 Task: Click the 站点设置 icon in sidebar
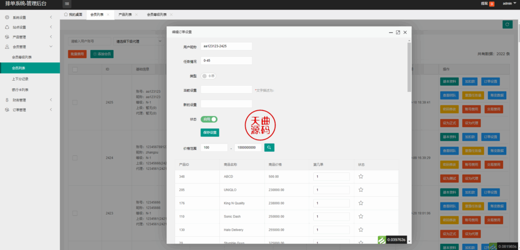tap(7, 27)
